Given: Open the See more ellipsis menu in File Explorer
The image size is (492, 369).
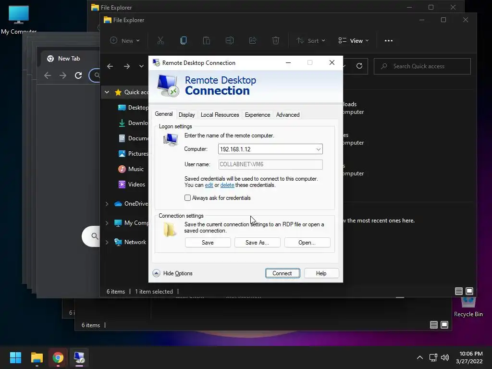Looking at the screenshot, I should click(x=388, y=40).
